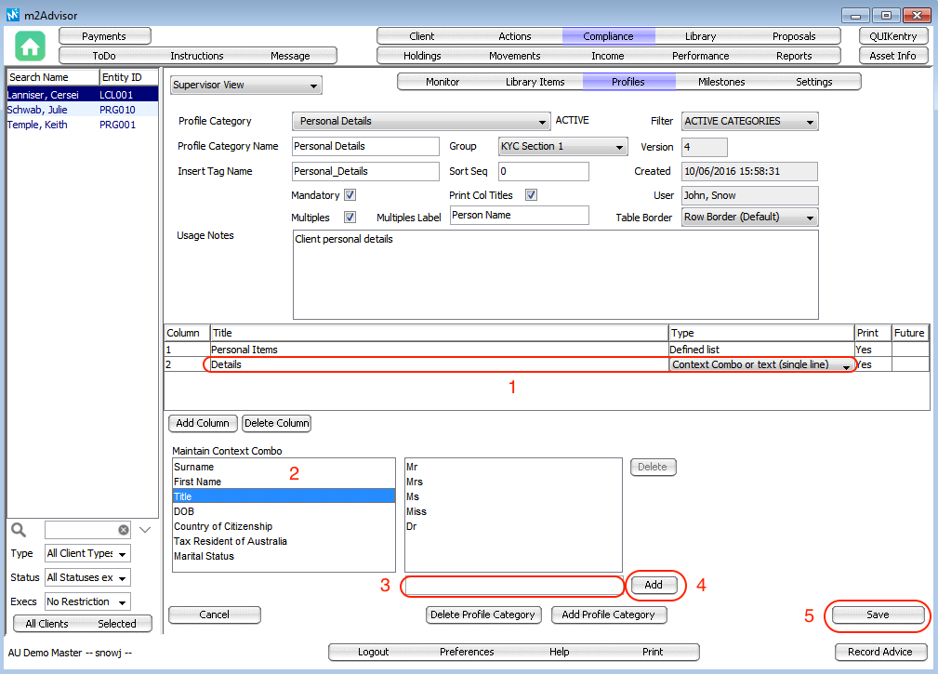938x674 pixels.
Task: Select Marital Status in context combo list
Action: point(204,556)
